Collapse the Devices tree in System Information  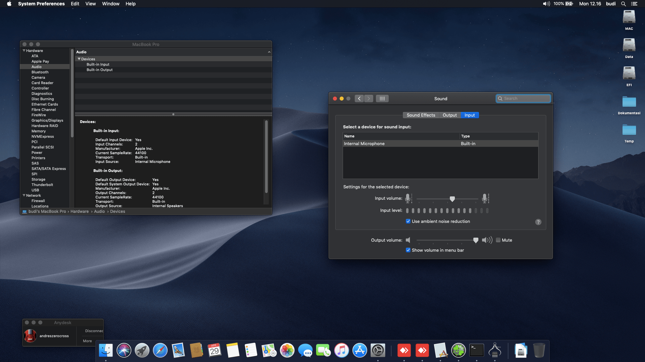coord(79,59)
